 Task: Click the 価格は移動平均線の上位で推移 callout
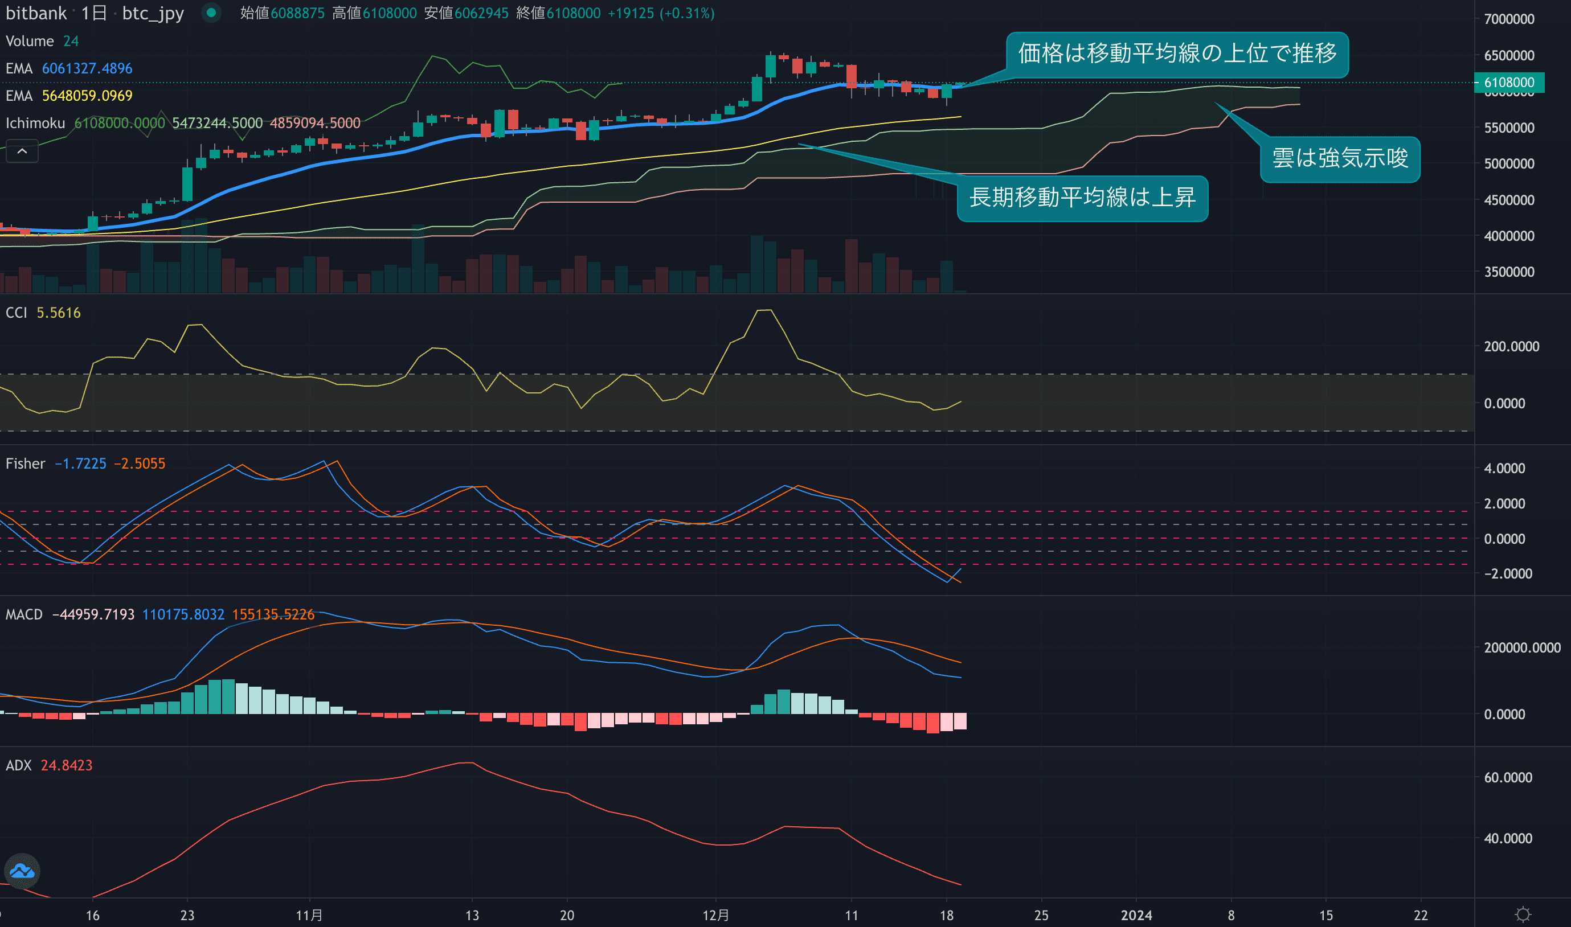(1177, 54)
